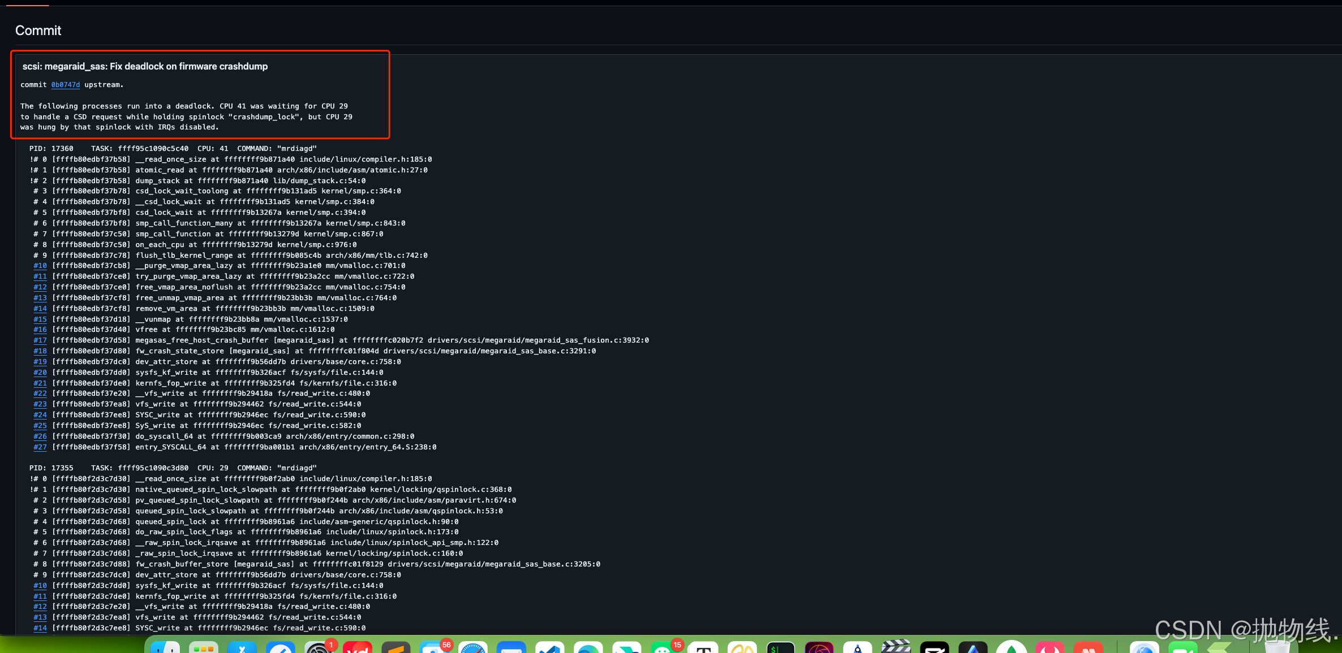Click the do_raw_spin_lock_flags stack frame row

(x=246, y=532)
